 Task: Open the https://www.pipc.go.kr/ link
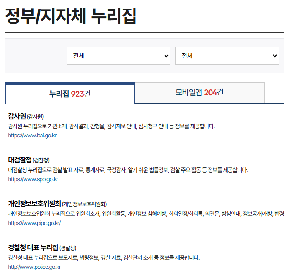(34, 223)
